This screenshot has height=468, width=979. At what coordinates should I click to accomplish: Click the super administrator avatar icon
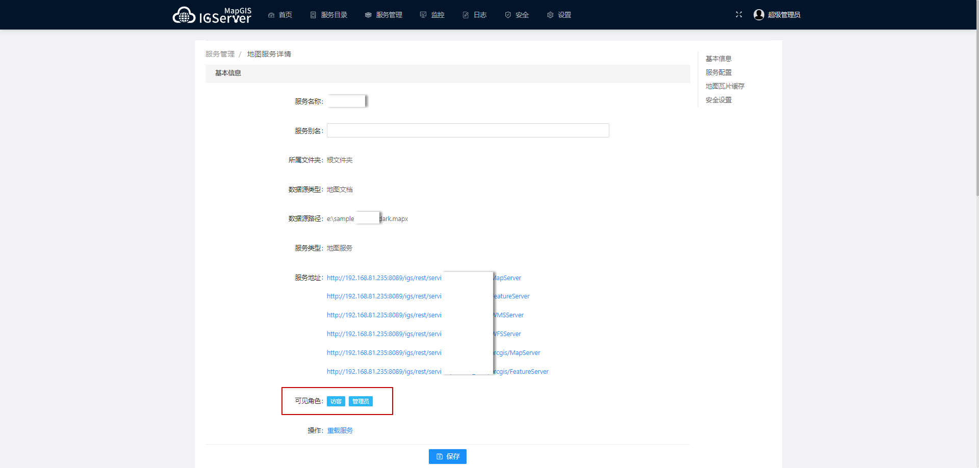pyautogui.click(x=759, y=15)
